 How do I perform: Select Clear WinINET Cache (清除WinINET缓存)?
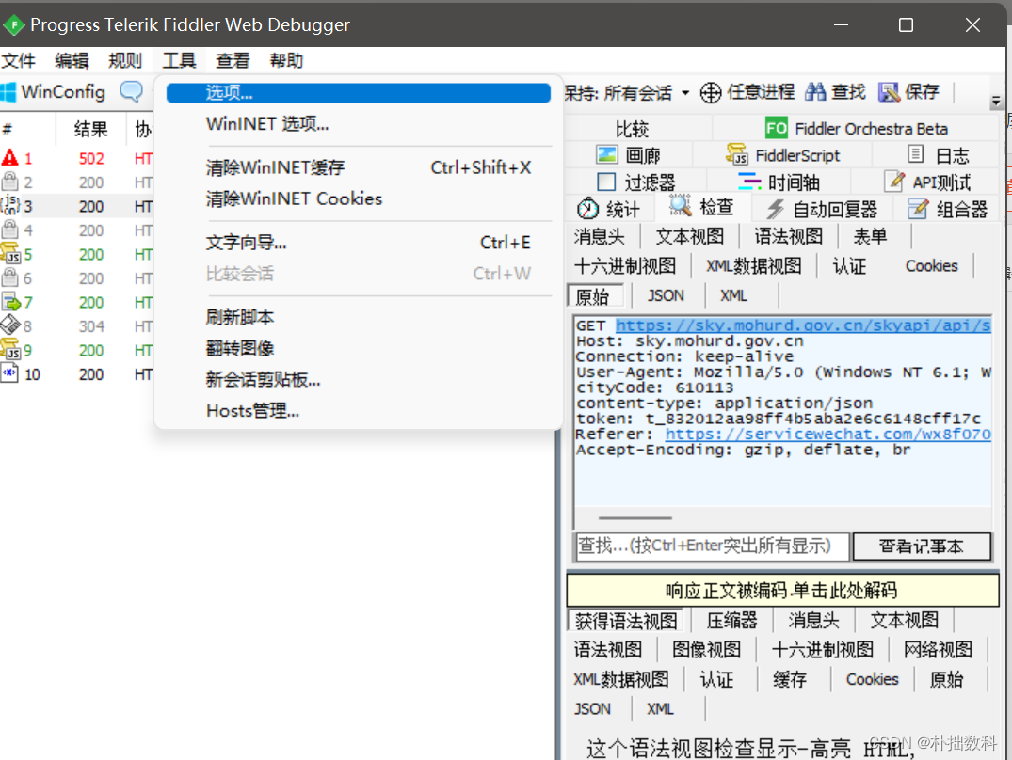pyautogui.click(x=359, y=167)
